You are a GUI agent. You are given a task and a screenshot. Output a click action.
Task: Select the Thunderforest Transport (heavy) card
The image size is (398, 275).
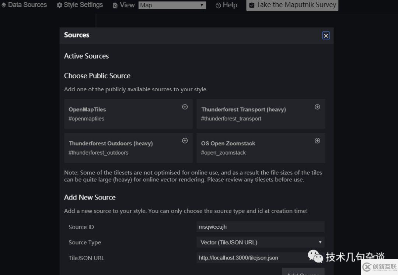point(254,114)
